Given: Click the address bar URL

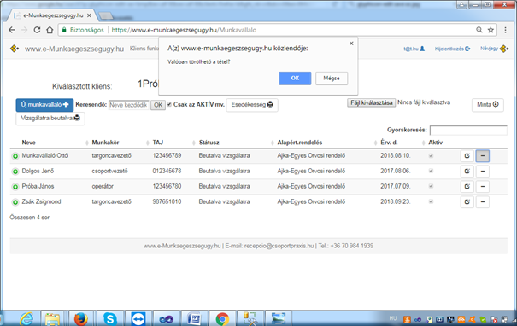Looking at the screenshot, I should coord(184,30).
